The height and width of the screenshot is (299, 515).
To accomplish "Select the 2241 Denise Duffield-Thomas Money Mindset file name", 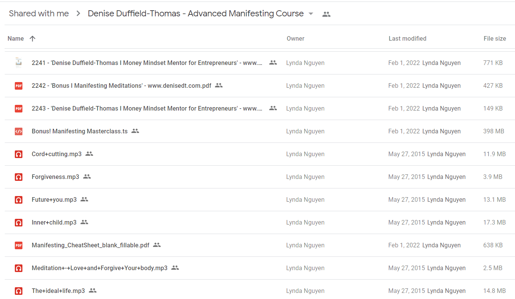I will click(x=147, y=63).
